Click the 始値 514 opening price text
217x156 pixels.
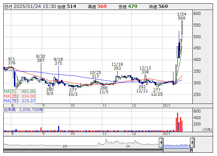coord(67,7)
